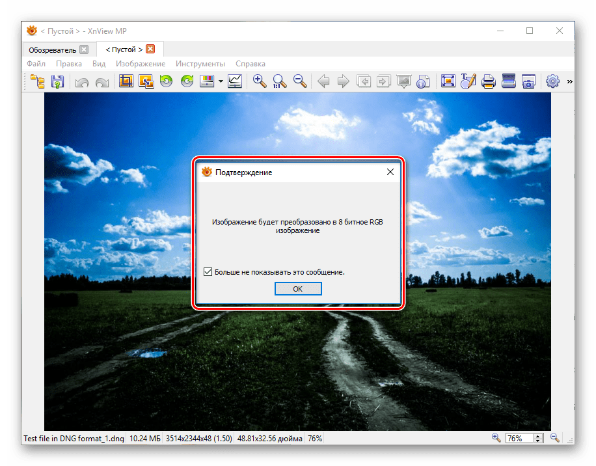596x466 pixels.
Task: Click the 48.81x32.56 дюйма status entry
Action: [270, 439]
